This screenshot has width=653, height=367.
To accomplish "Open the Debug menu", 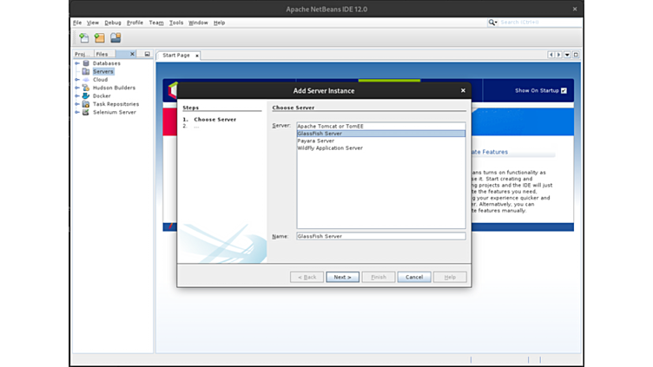I will point(112,23).
